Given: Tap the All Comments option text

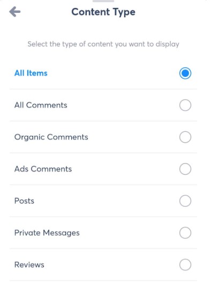Looking at the screenshot, I should tap(41, 105).
